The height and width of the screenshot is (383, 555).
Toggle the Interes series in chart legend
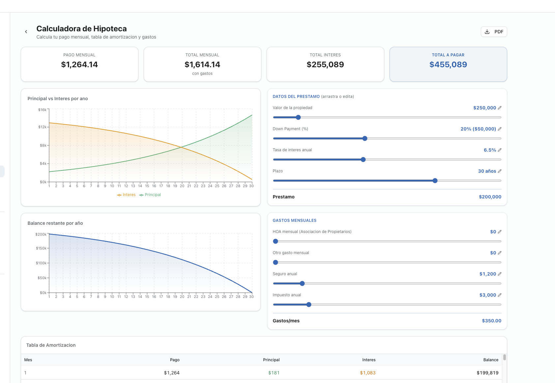click(x=126, y=195)
